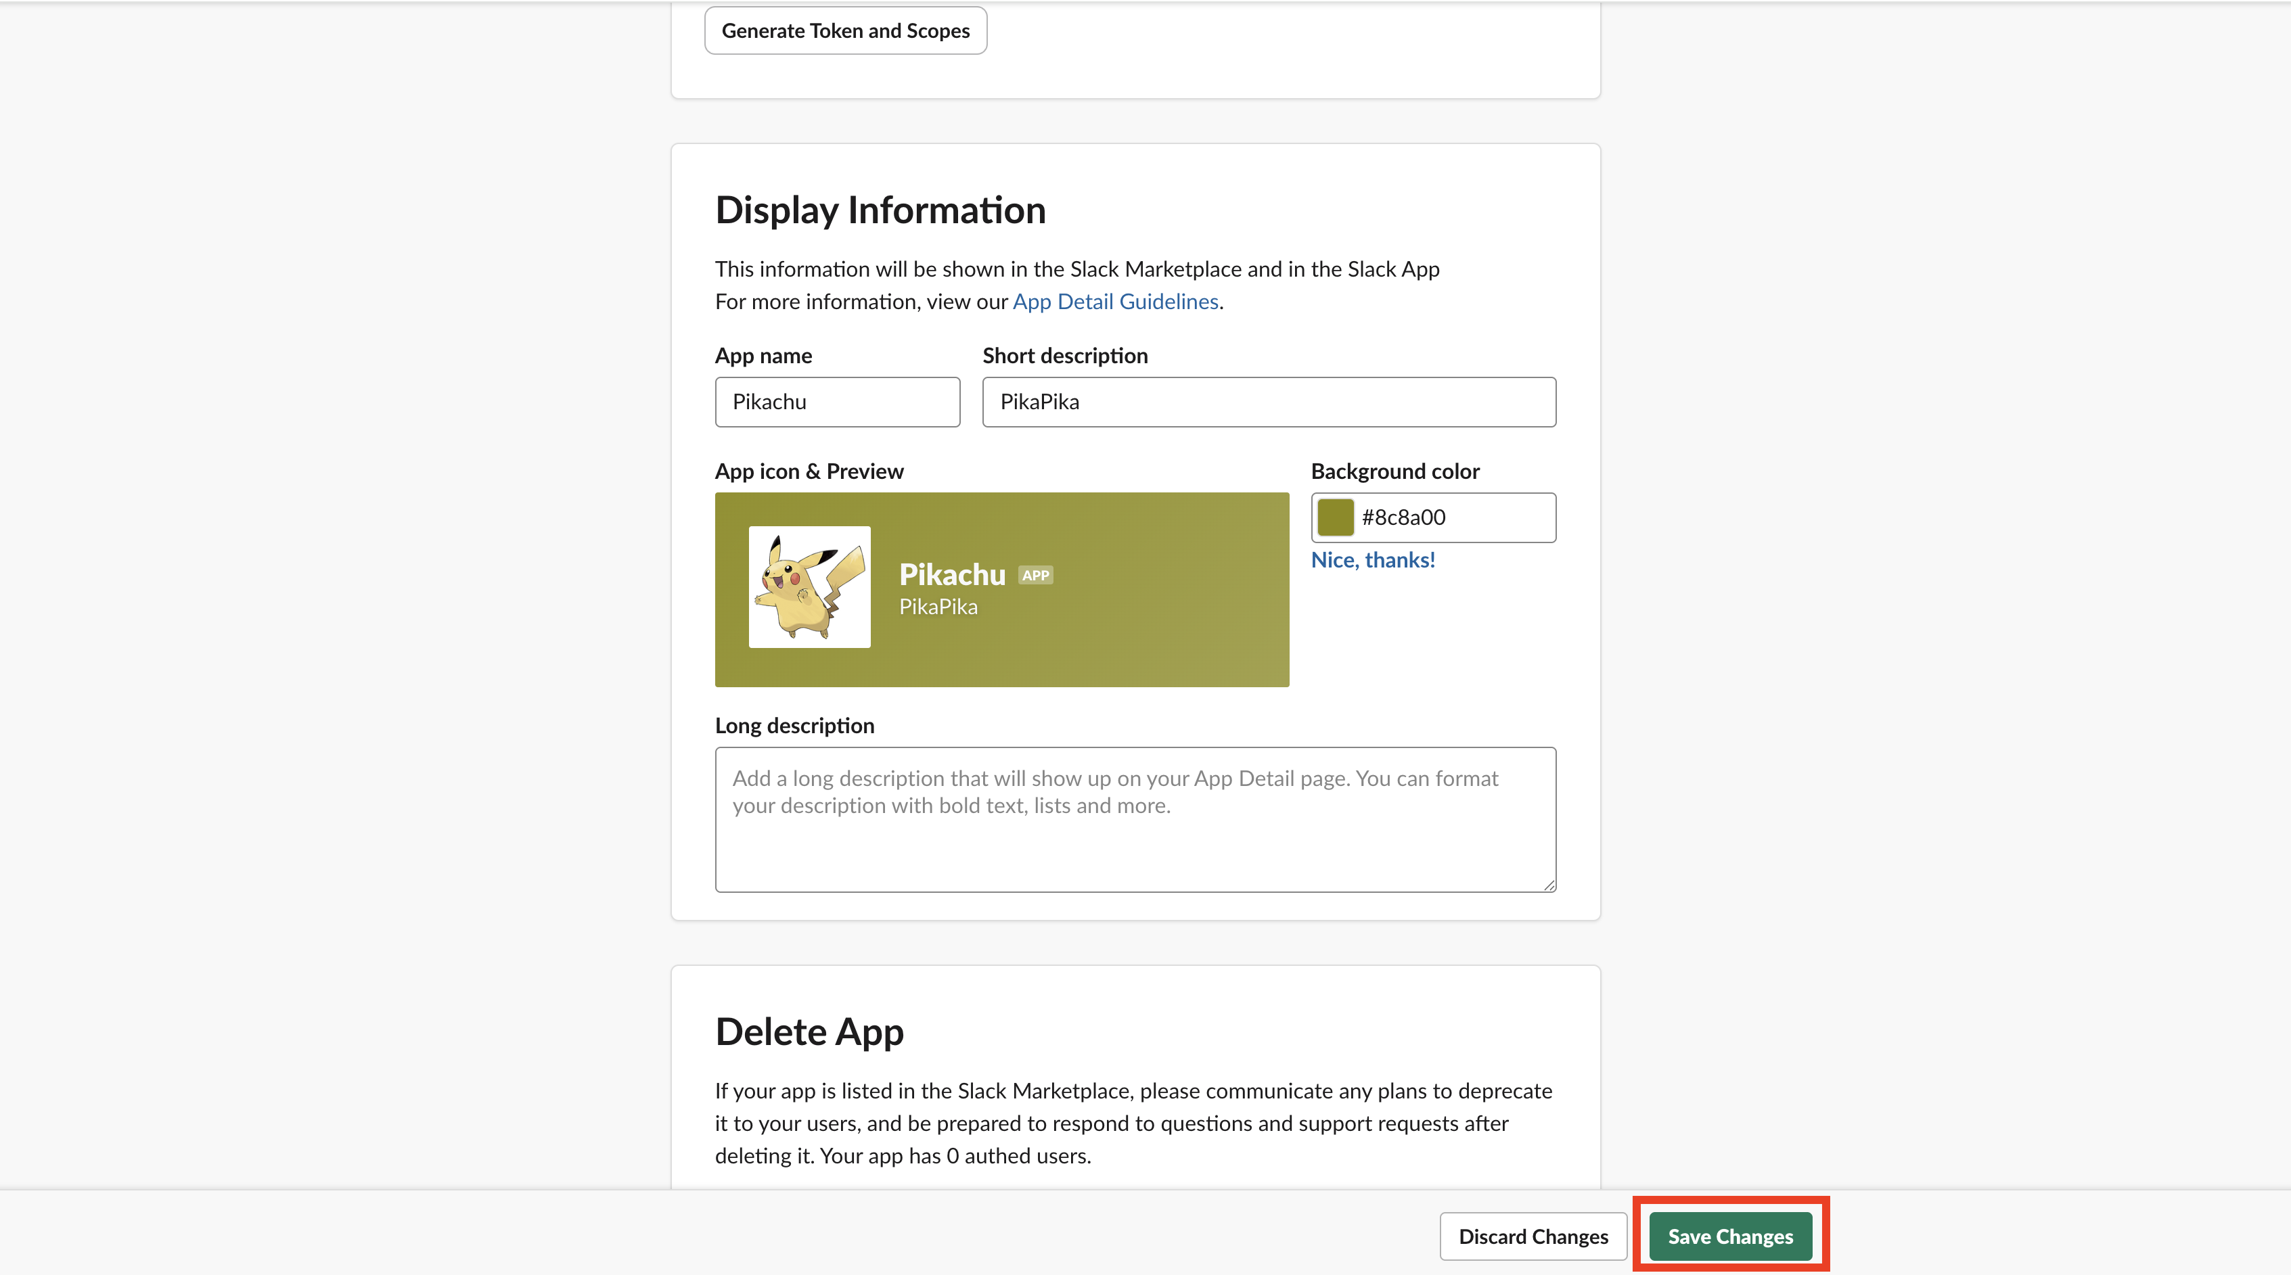Click the Display Information heading
This screenshot has width=2291, height=1275.
pyautogui.click(x=880, y=211)
